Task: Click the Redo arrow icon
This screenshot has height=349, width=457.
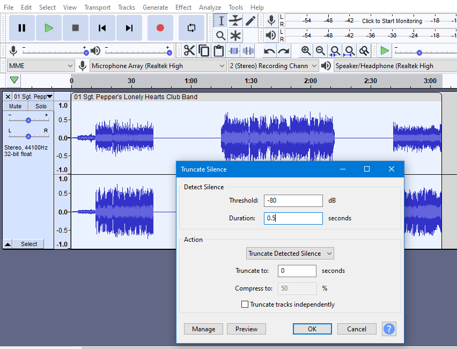Action: pos(284,51)
